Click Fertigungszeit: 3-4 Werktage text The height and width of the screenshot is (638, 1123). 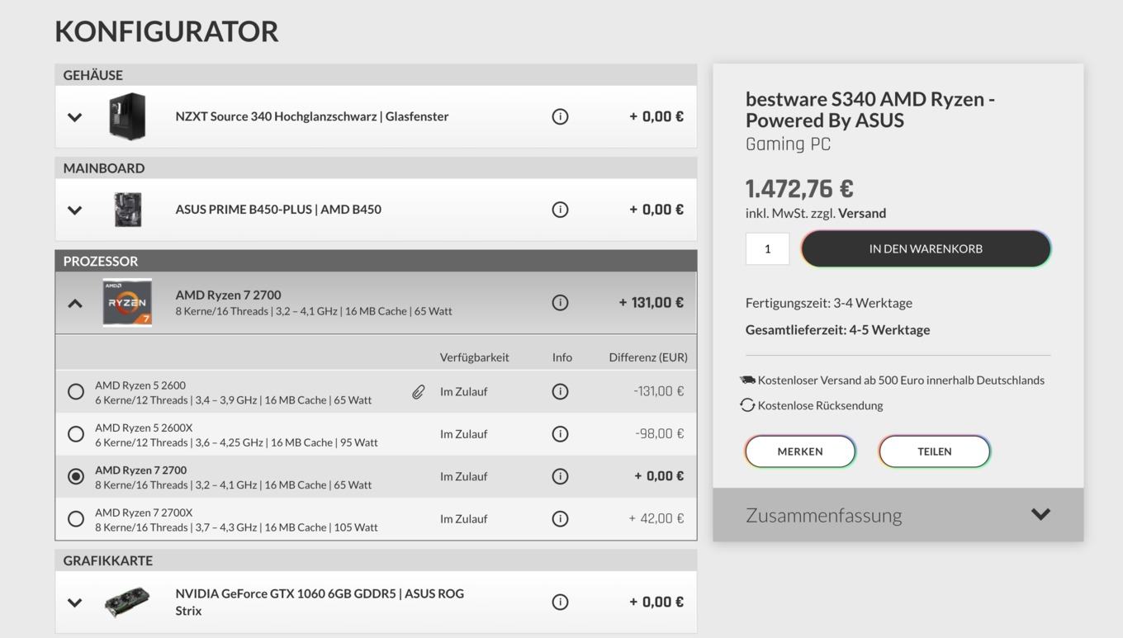828,303
